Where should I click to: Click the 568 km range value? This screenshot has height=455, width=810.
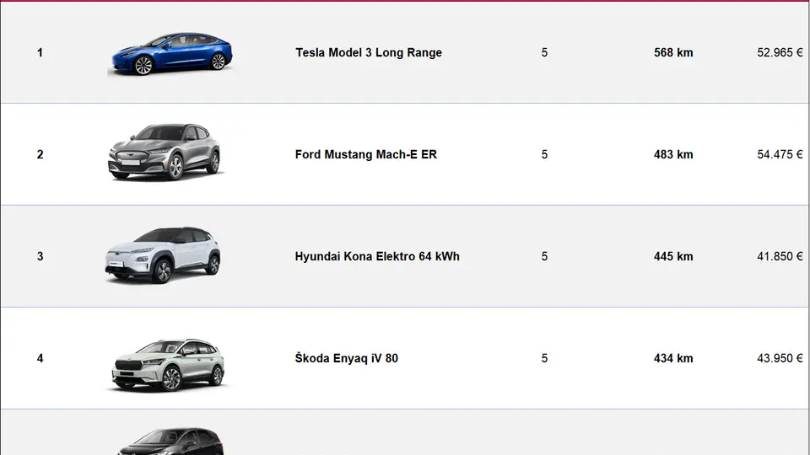point(673,52)
